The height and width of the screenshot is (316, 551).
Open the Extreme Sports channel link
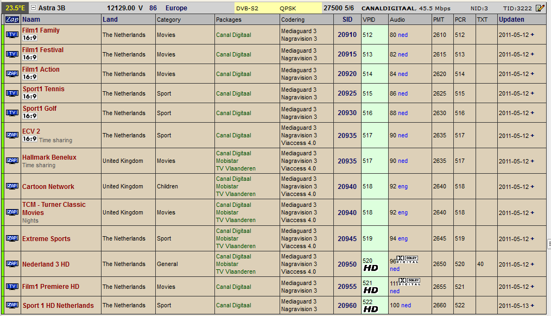[46, 239]
